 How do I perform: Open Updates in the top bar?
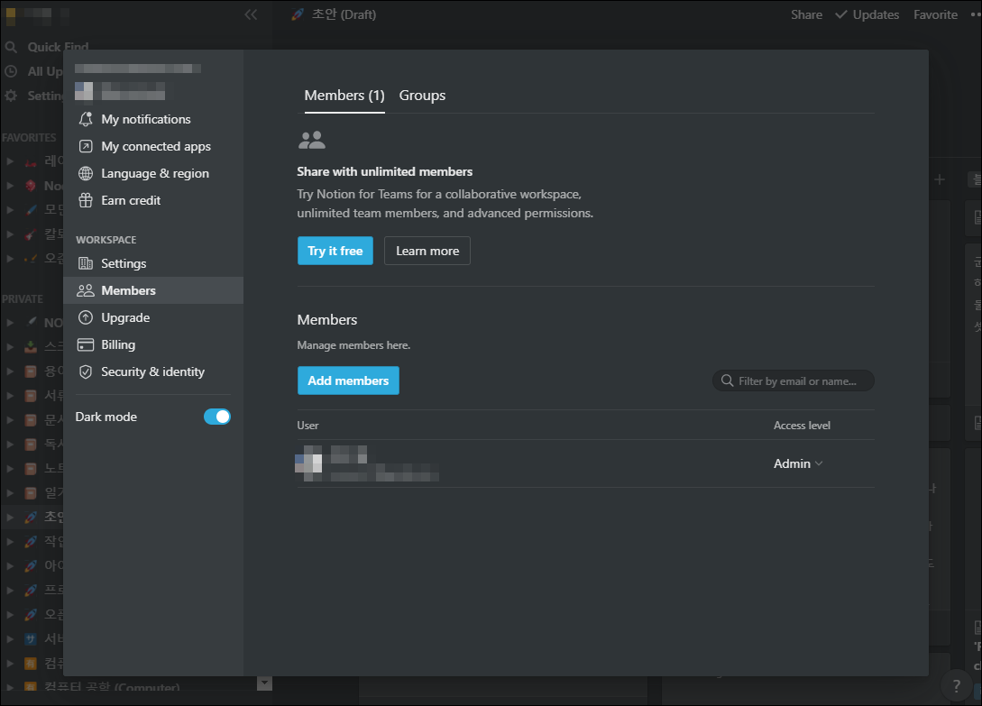[x=867, y=14]
